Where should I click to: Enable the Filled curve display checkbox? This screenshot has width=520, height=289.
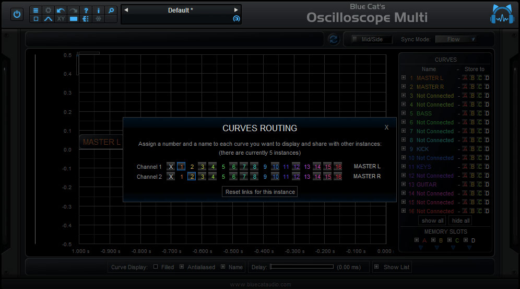(156, 267)
